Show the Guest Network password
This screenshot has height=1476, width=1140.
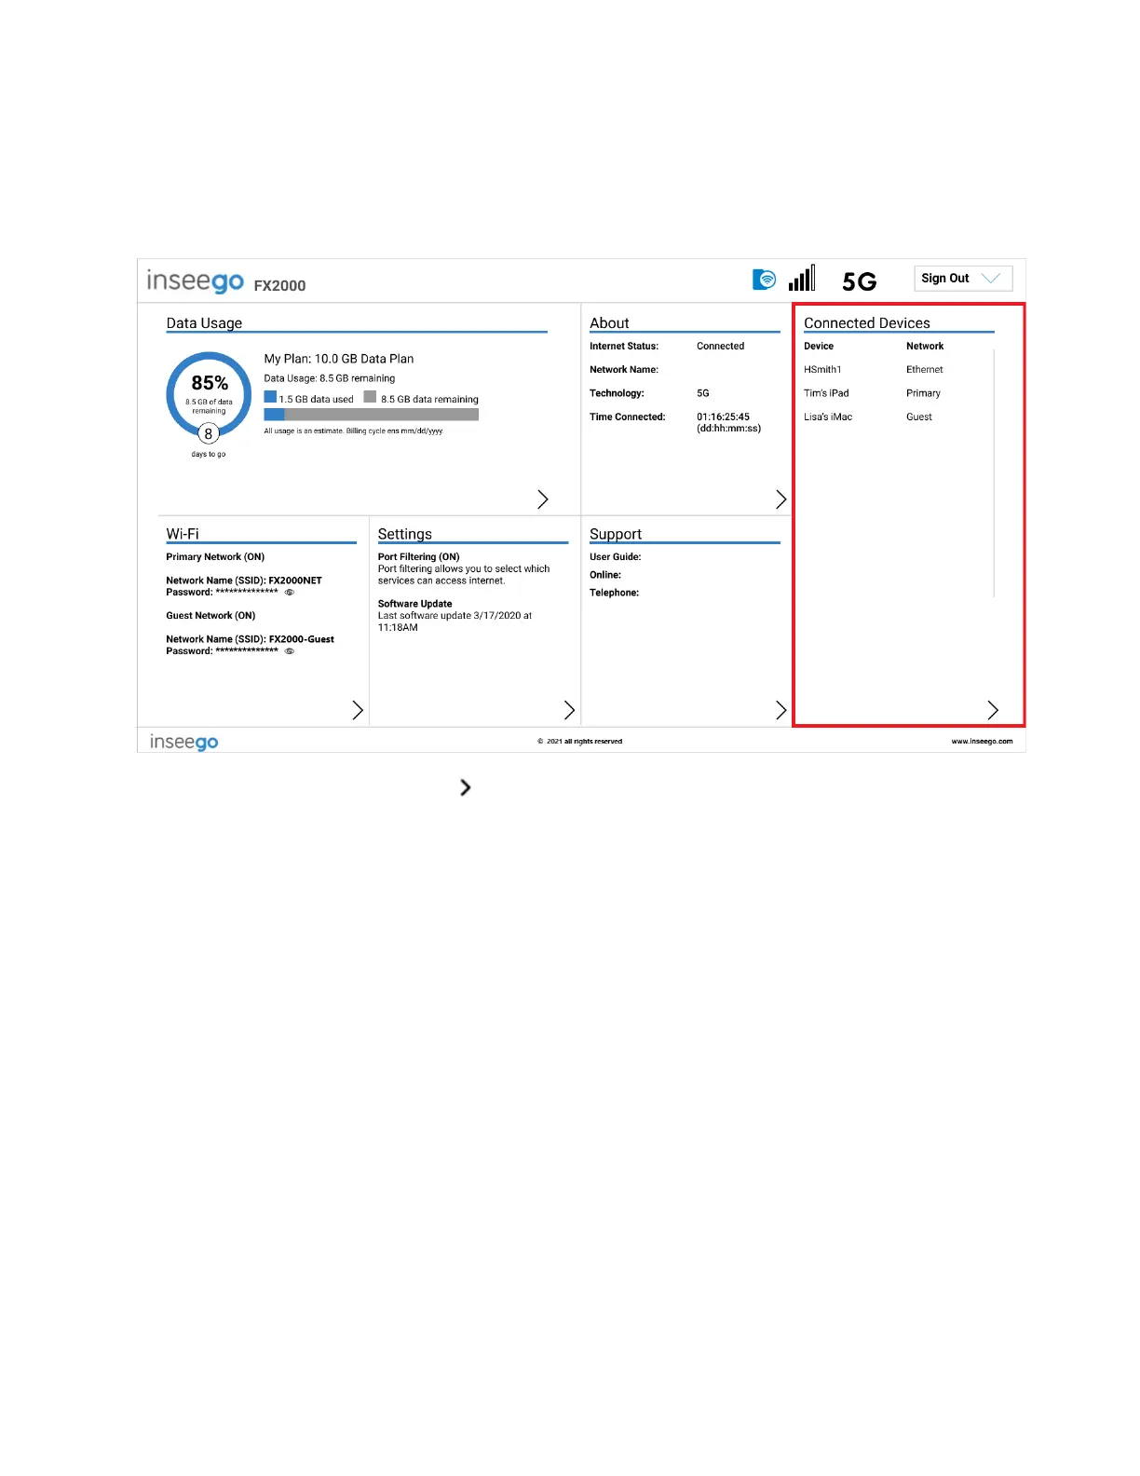(290, 651)
